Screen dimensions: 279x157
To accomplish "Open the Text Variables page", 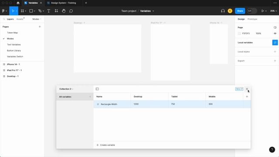I will pyautogui.click(x=14, y=44).
